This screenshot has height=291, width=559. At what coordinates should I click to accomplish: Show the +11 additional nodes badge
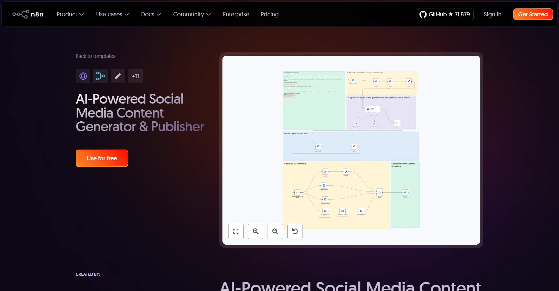pos(135,76)
